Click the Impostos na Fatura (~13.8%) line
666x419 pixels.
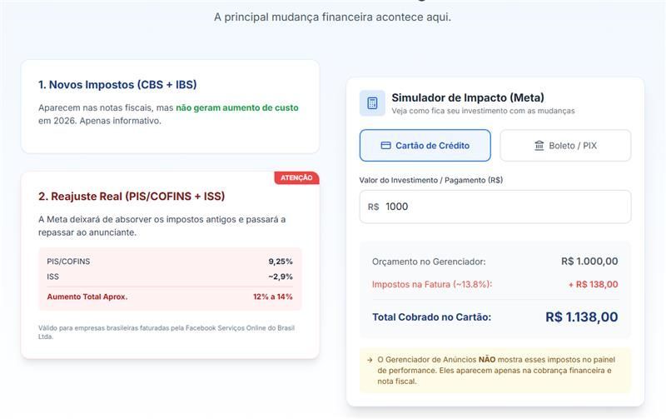pyautogui.click(x=432, y=284)
